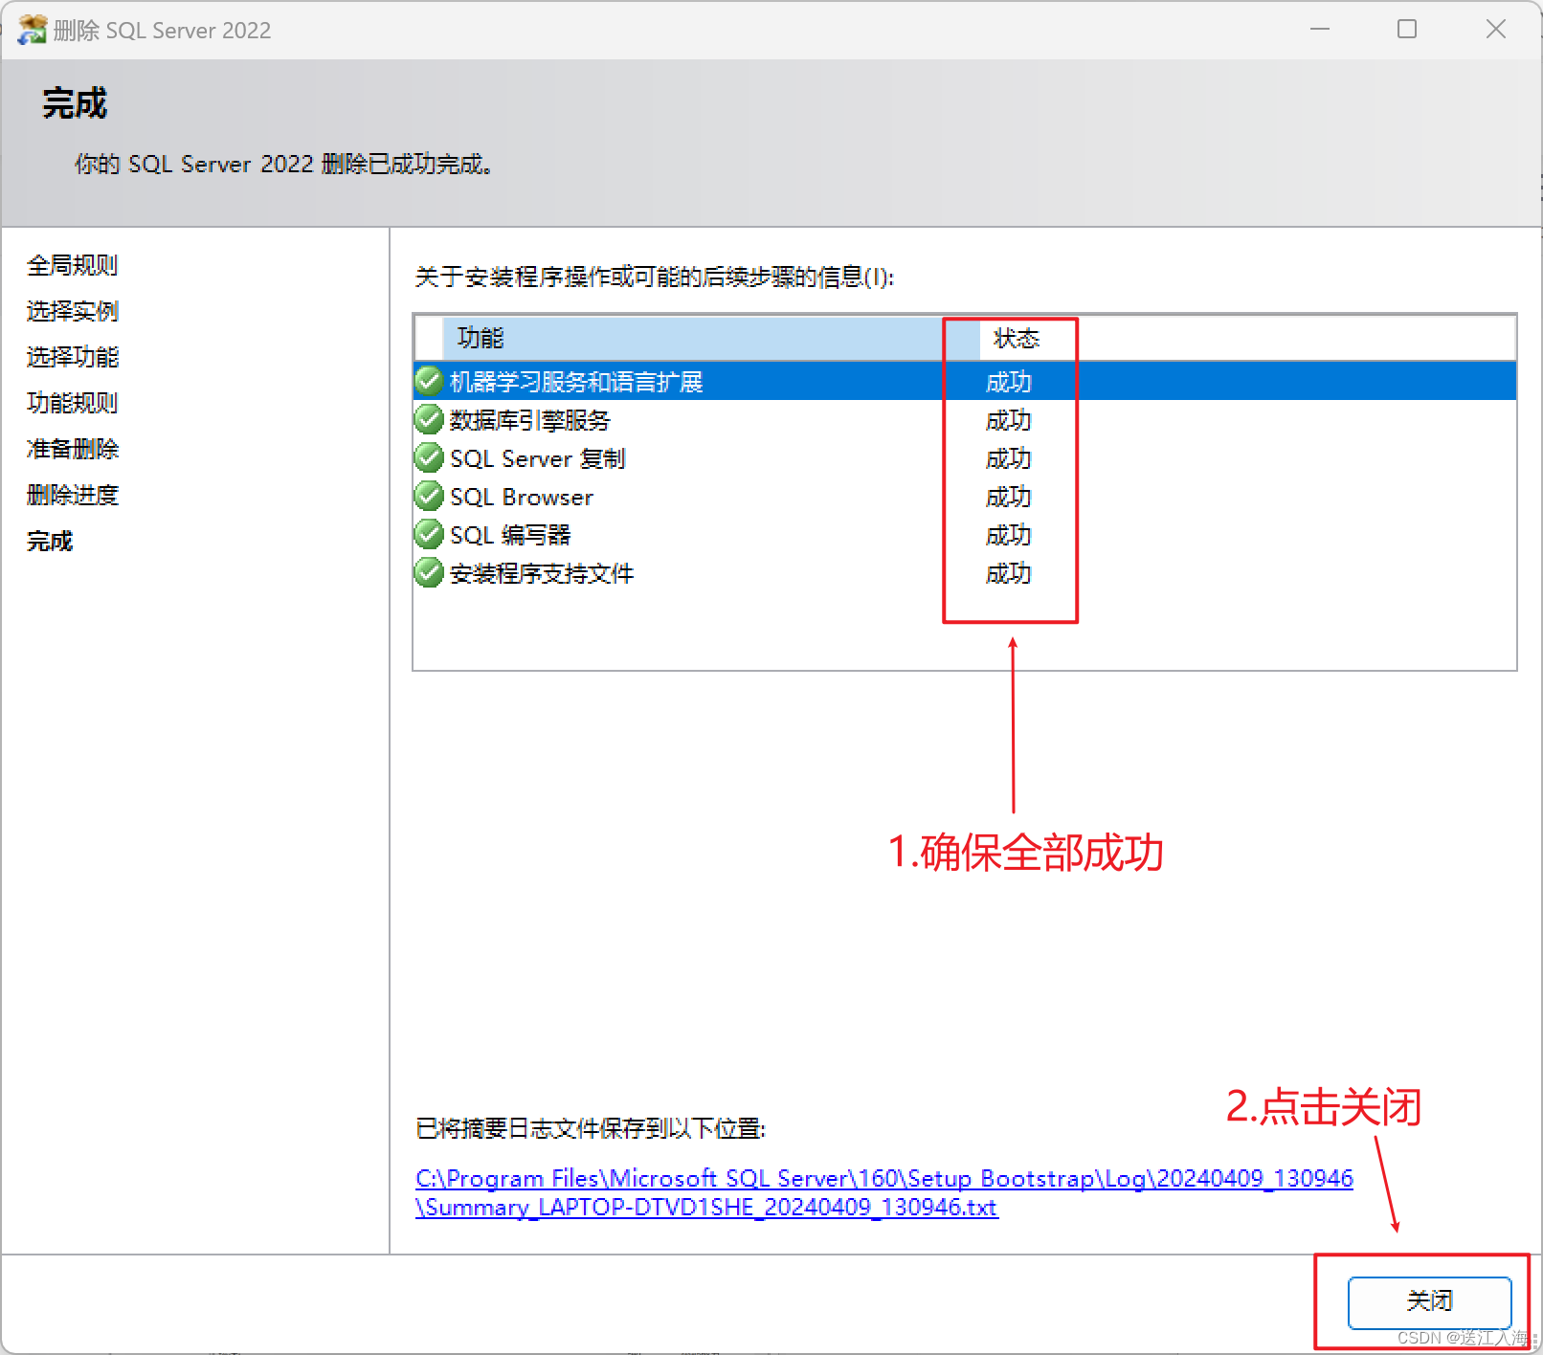Screen dimensions: 1543x1355
Task: Click 成功 status of SQL Browser
Action: 1009,497
